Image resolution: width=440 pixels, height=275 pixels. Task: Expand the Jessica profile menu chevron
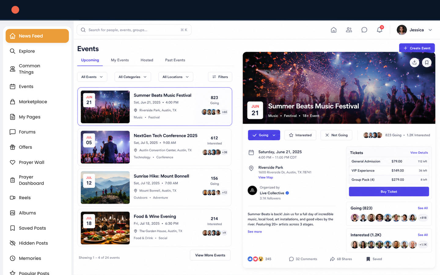[430, 30]
